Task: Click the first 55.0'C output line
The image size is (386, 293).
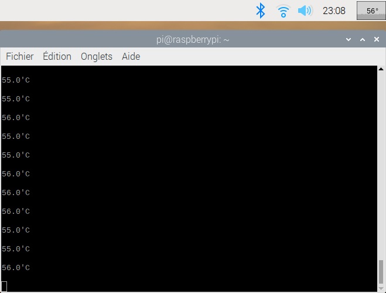Action: (16, 80)
